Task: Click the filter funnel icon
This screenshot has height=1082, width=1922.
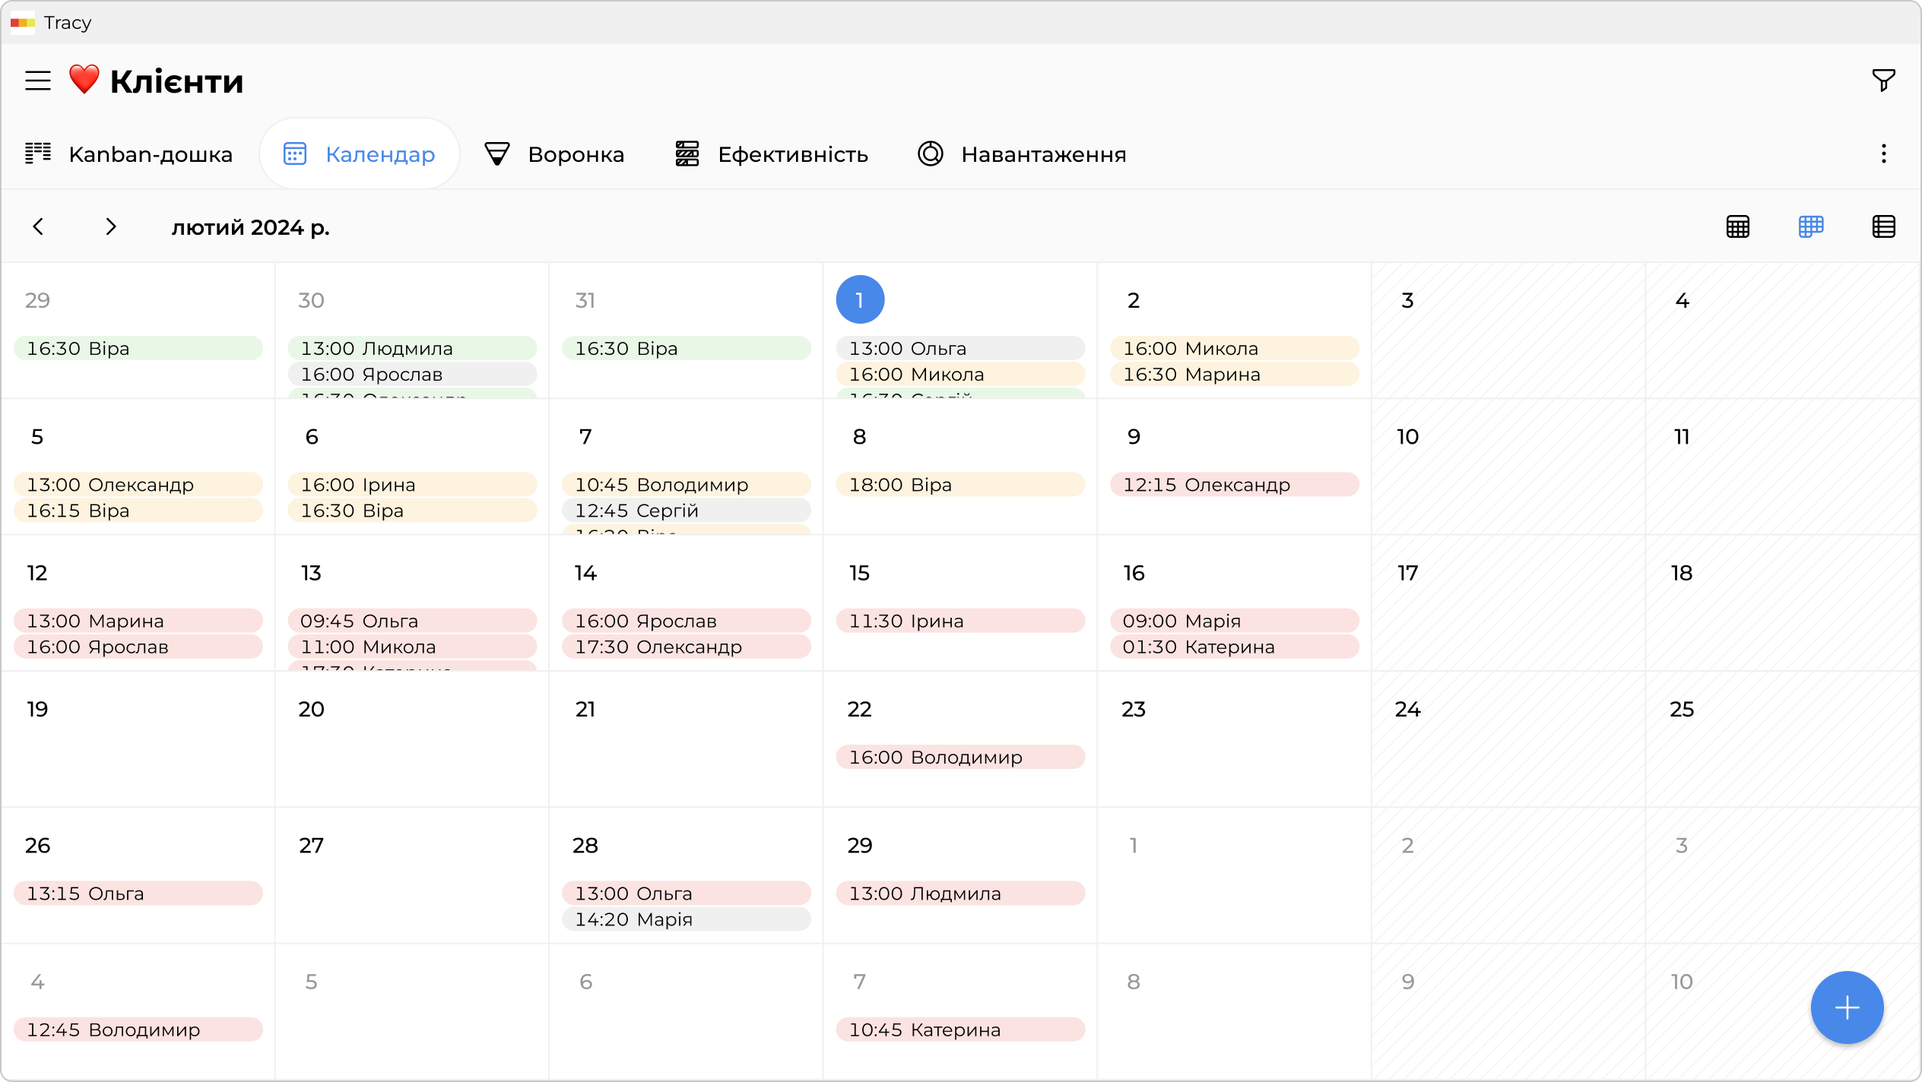Action: click(1883, 80)
